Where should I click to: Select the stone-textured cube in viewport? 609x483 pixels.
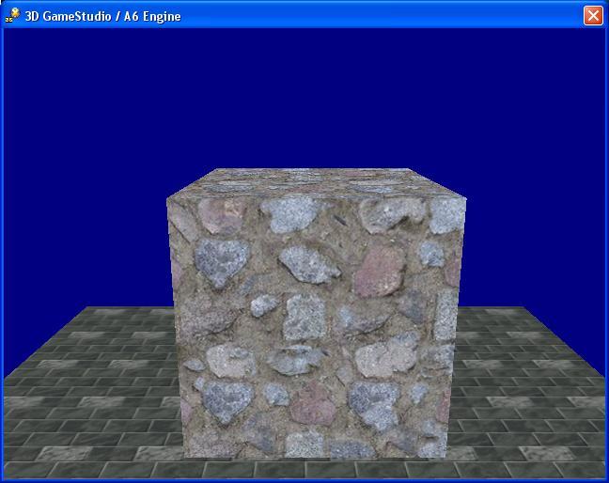[316, 313]
